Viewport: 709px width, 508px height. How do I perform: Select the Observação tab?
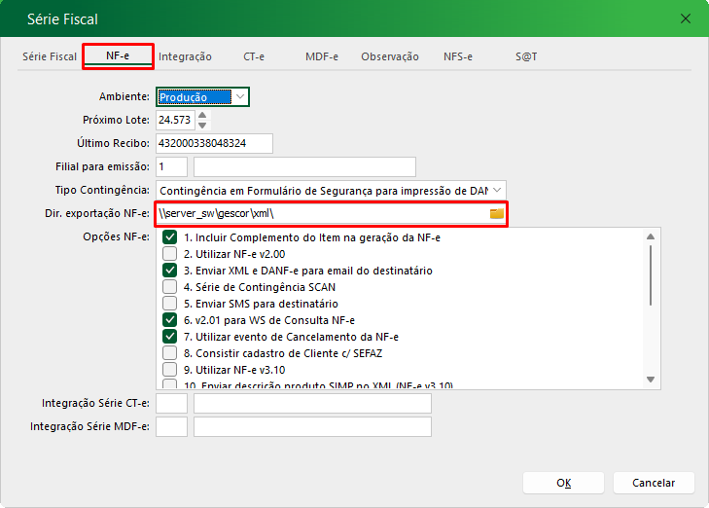[x=389, y=56]
